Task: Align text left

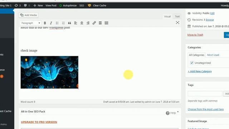Action: pyautogui.click(x=75, y=23)
